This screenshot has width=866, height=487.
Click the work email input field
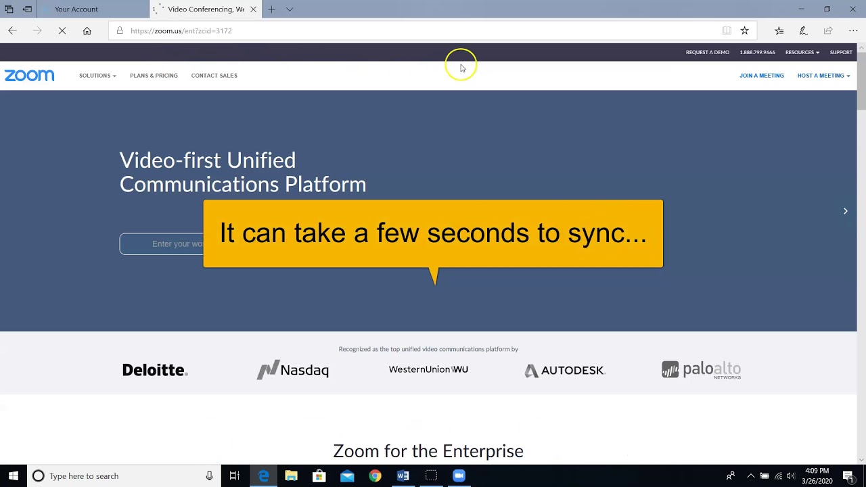[x=162, y=243]
